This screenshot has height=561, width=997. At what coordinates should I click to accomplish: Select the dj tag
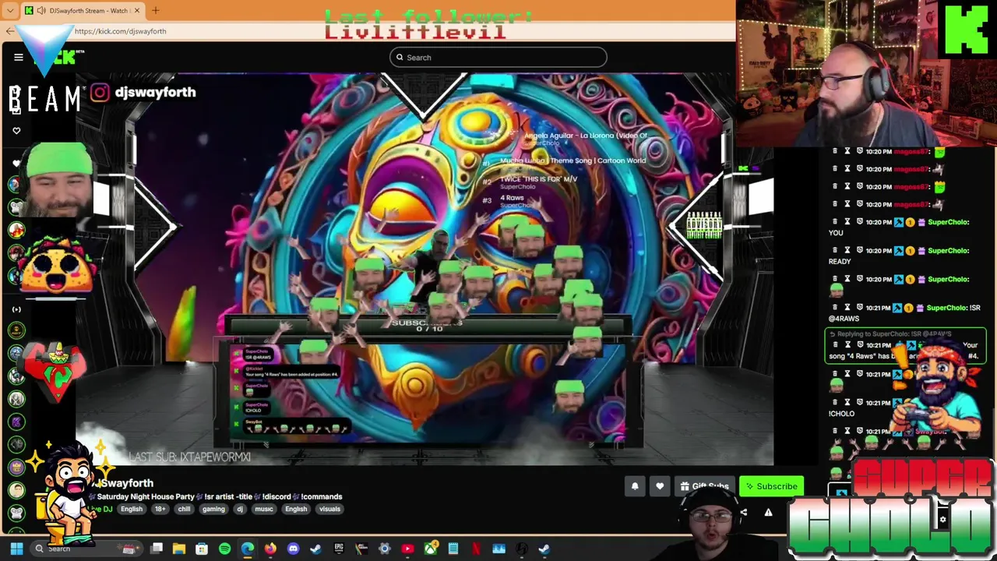coord(240,509)
